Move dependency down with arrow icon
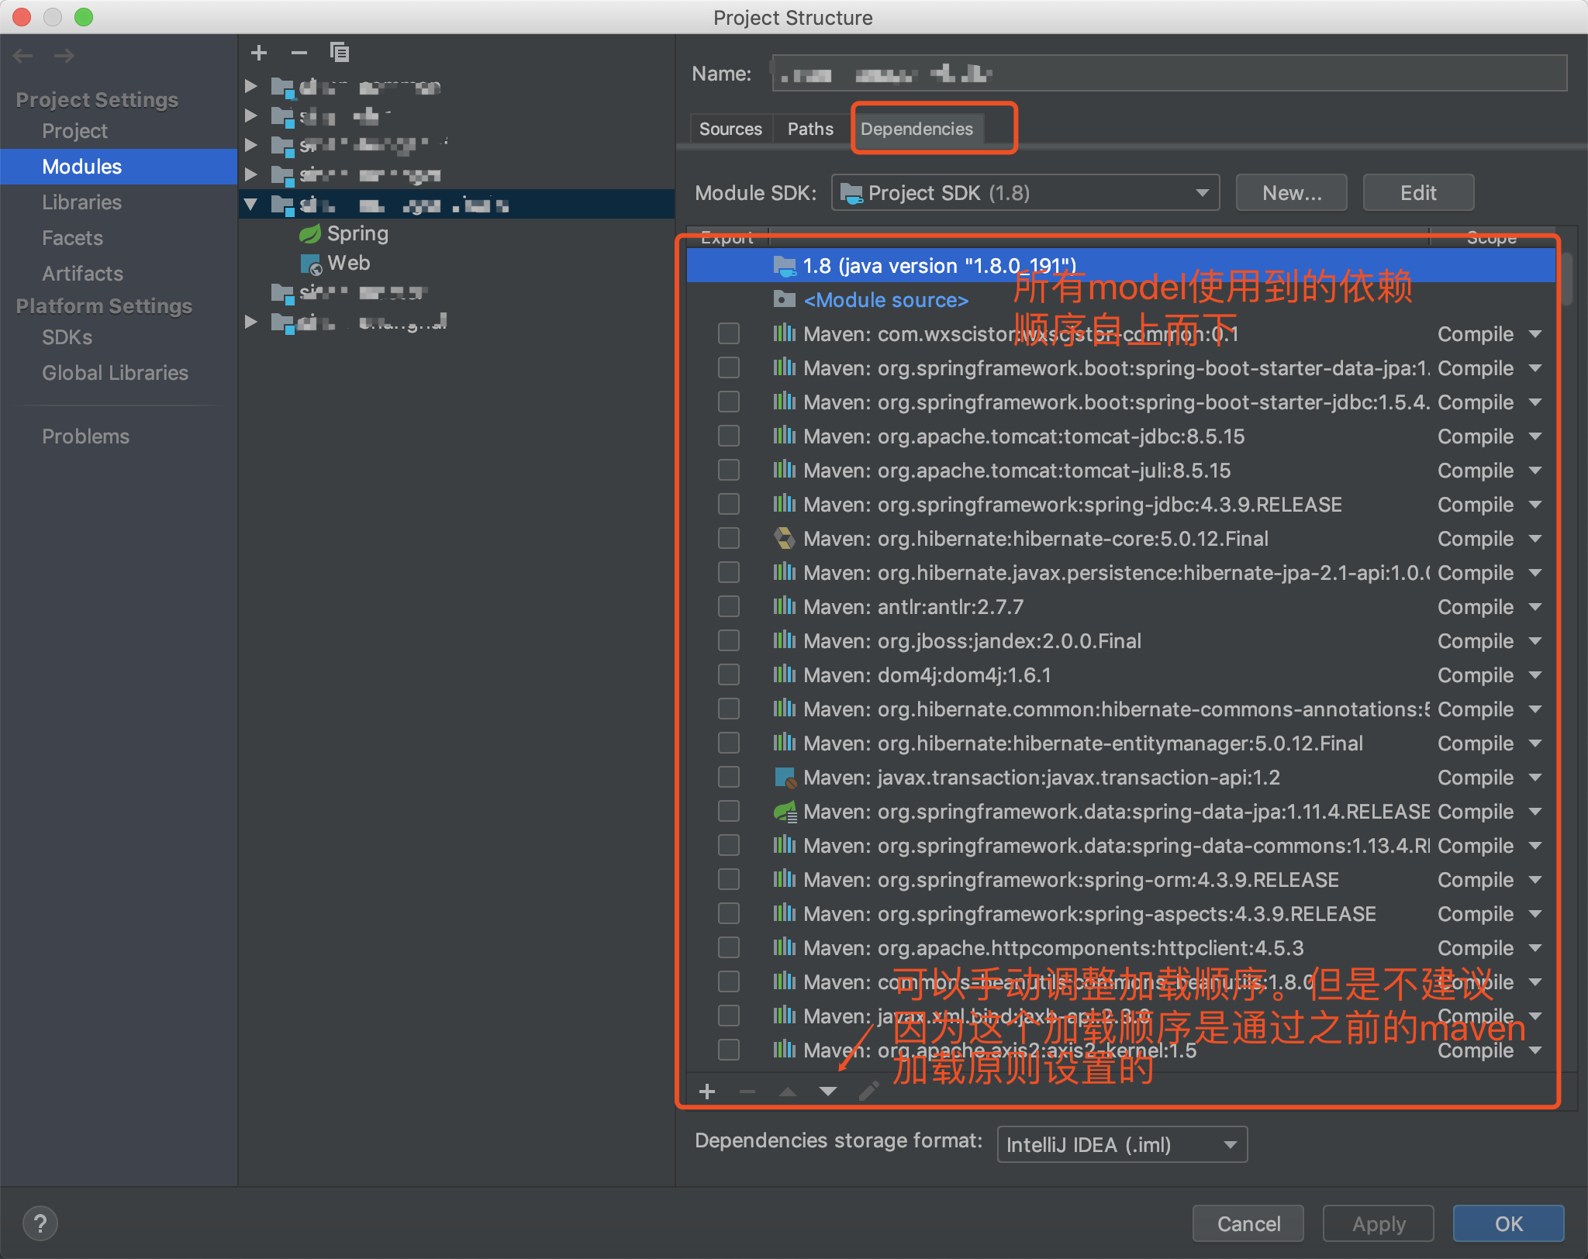1588x1259 pixels. pos(828,1092)
